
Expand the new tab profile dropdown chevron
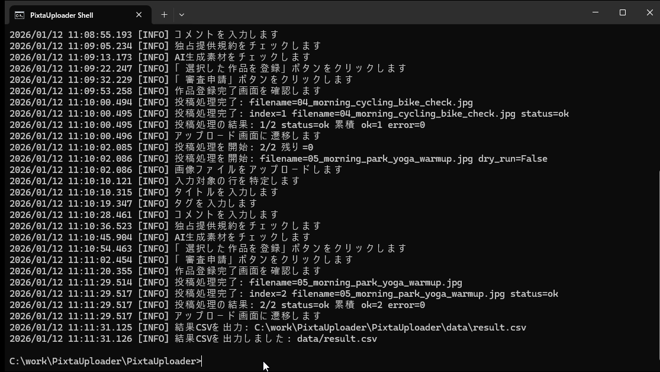point(182,15)
